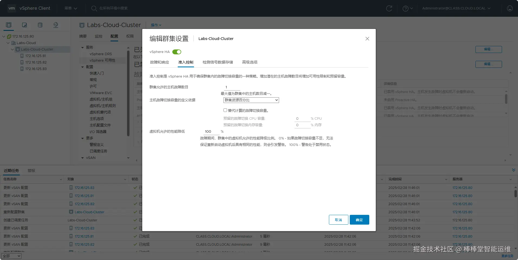
Task: Select 虚拟机/主机规则 in the config menu
Action: tap(103, 106)
